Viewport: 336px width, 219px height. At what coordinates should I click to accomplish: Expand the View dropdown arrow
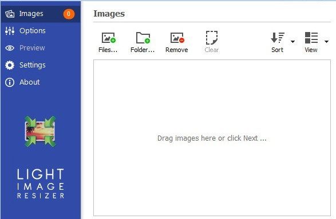tap(326, 42)
